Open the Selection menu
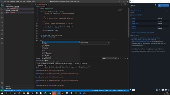Viewport: 170px width, 95px height. click(x=12, y=1)
